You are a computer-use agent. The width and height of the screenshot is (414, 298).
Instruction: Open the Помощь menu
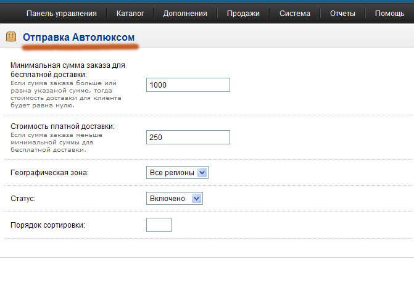pyautogui.click(x=389, y=13)
